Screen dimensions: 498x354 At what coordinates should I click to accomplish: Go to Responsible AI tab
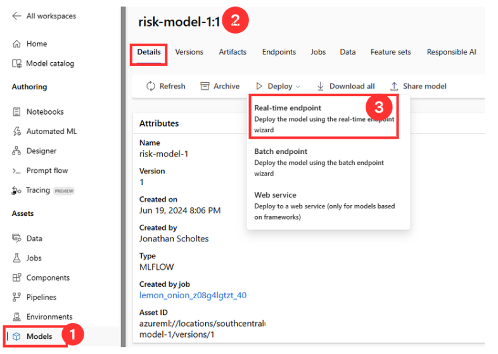(x=451, y=52)
